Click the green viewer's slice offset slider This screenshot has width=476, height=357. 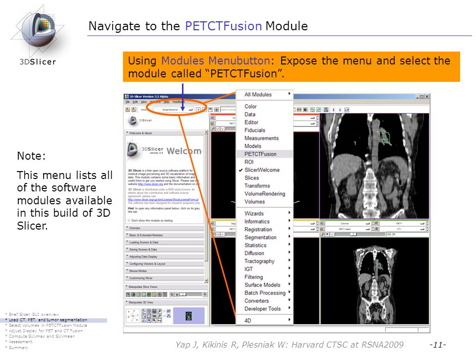[x=359, y=235]
